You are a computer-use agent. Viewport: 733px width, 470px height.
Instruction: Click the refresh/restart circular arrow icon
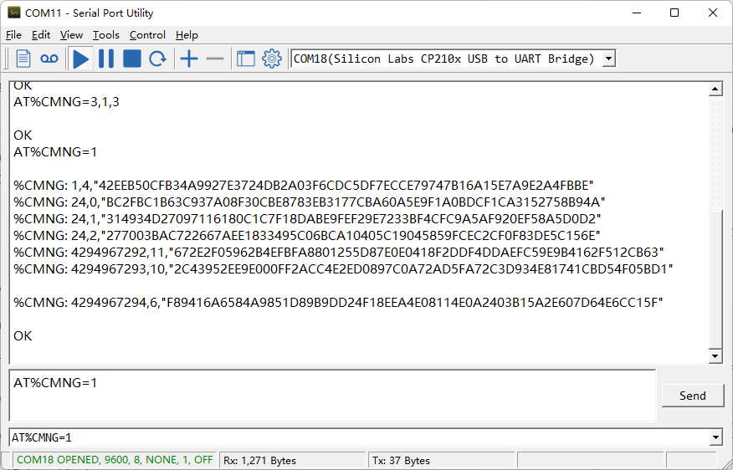(157, 59)
